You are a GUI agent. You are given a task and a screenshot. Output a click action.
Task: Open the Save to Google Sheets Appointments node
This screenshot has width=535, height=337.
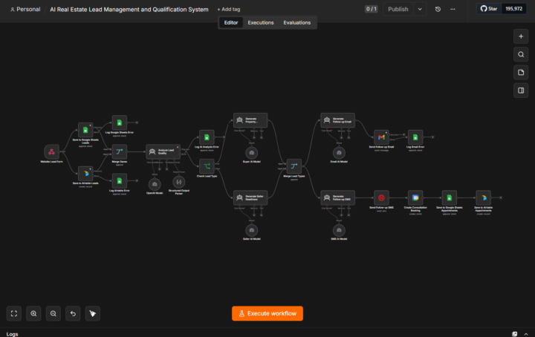[x=450, y=197]
